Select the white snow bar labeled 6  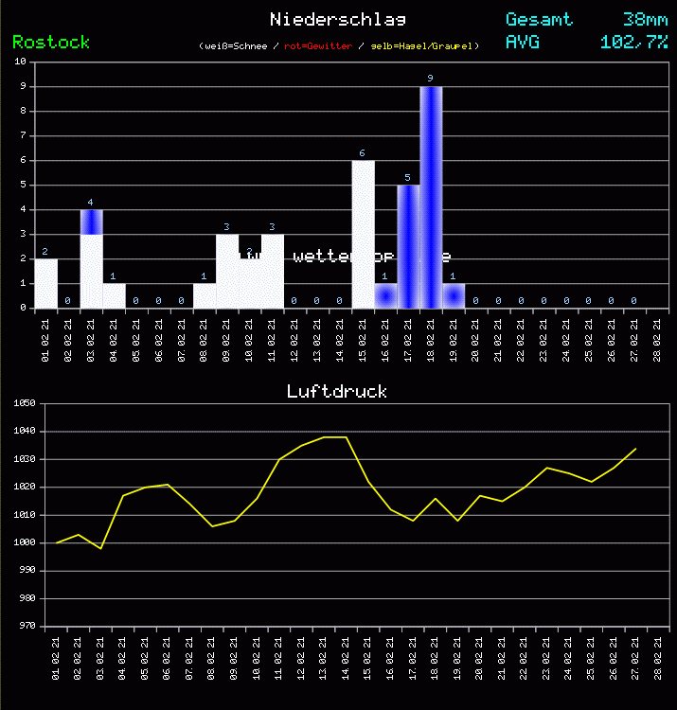tap(363, 234)
